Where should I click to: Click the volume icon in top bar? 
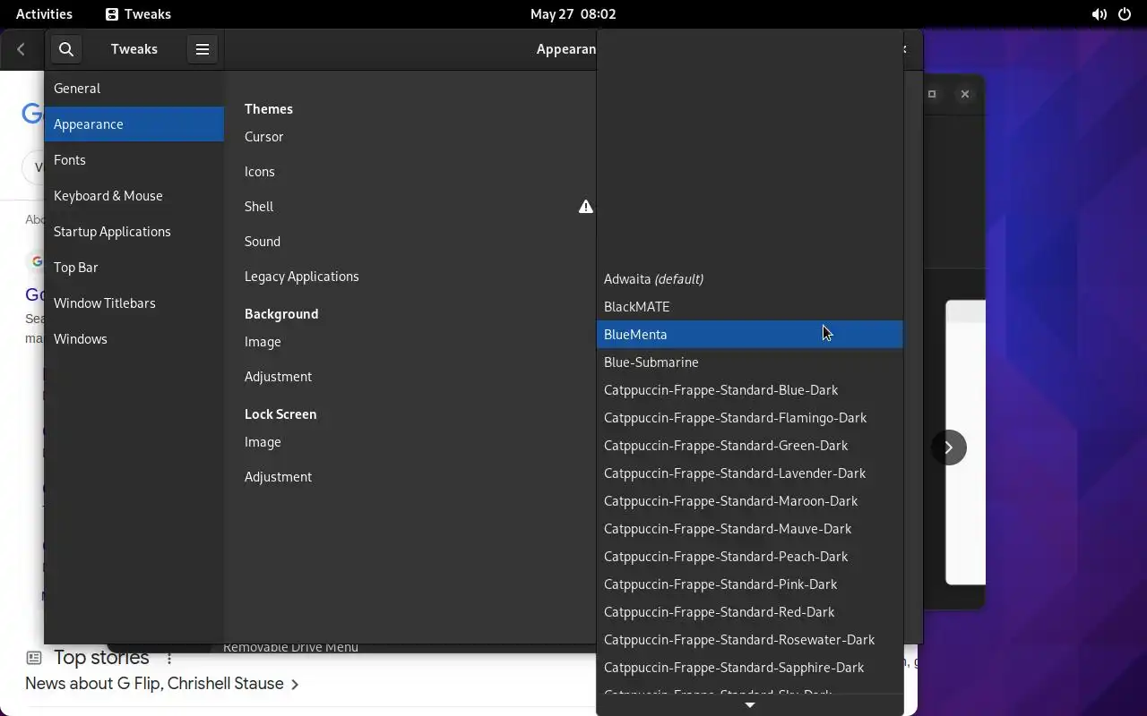pyautogui.click(x=1099, y=14)
